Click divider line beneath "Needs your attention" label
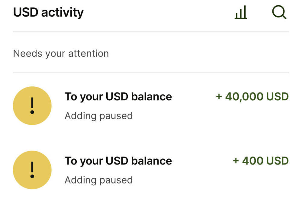 [151, 73]
